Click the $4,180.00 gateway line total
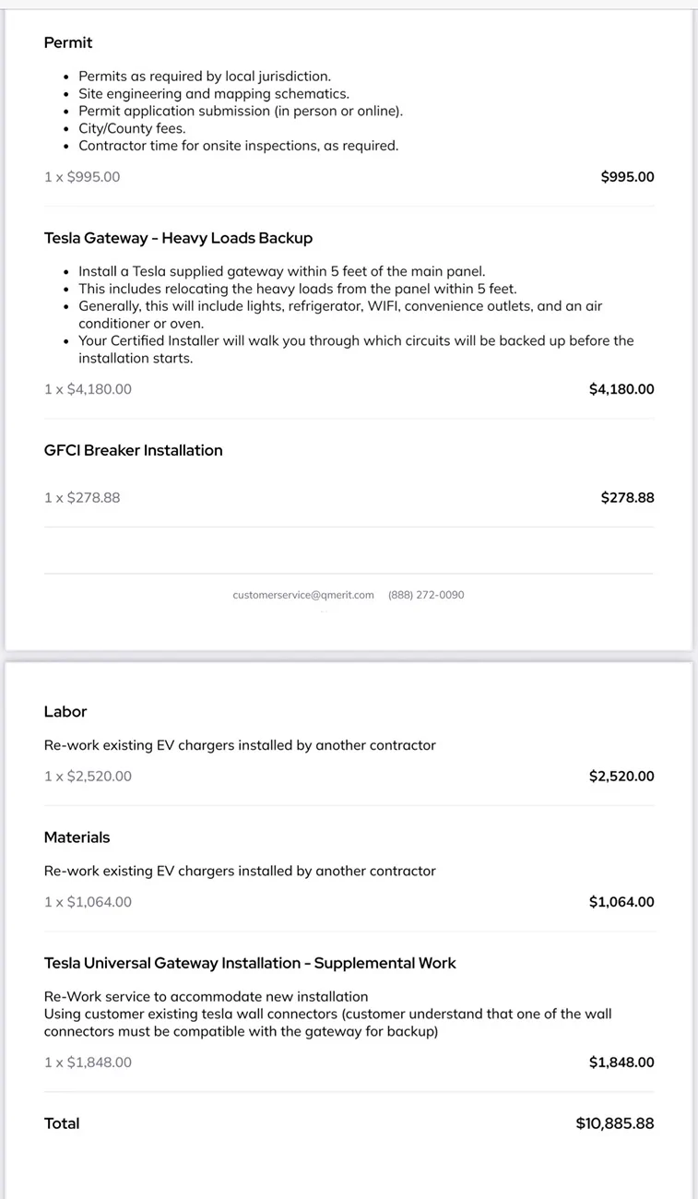 pos(621,389)
